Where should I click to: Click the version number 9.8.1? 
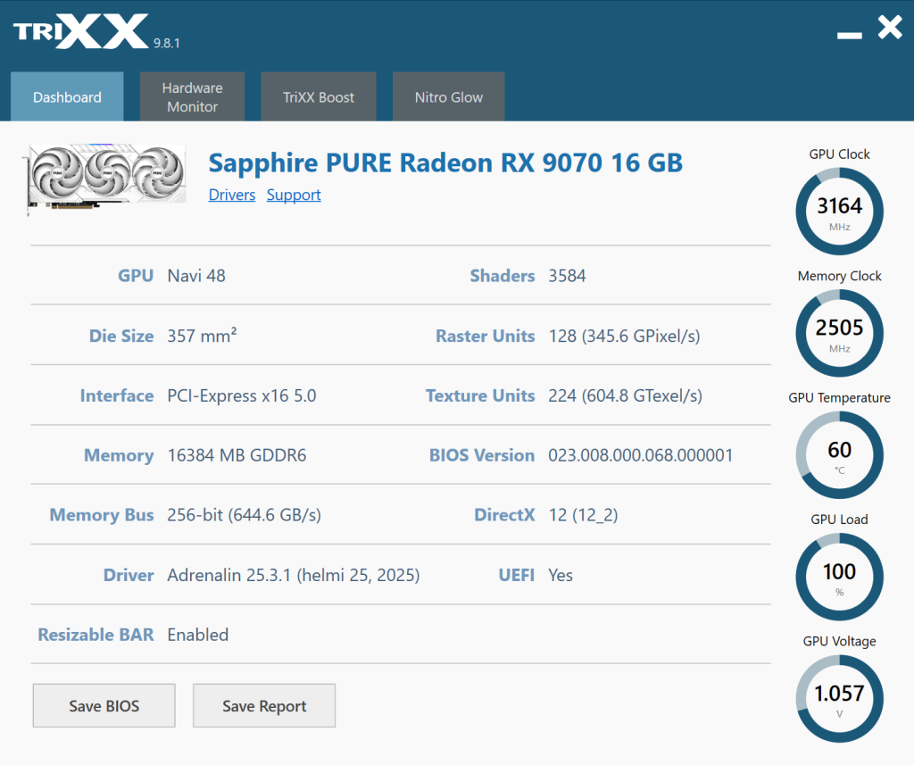point(167,43)
